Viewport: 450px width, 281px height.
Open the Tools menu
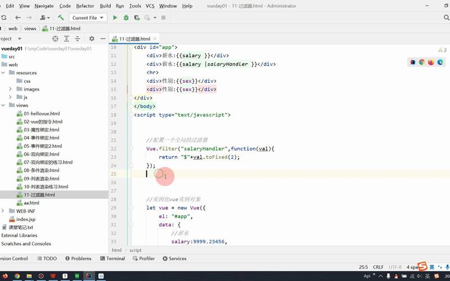coord(135,6)
